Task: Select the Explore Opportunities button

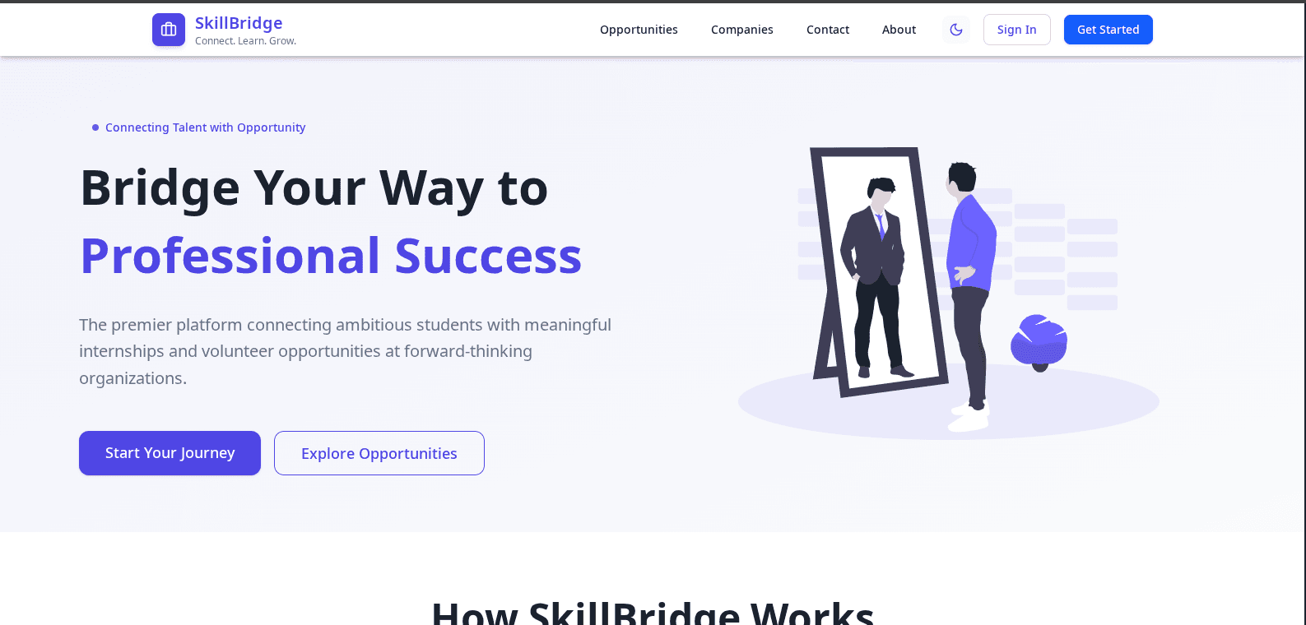Action: click(379, 453)
